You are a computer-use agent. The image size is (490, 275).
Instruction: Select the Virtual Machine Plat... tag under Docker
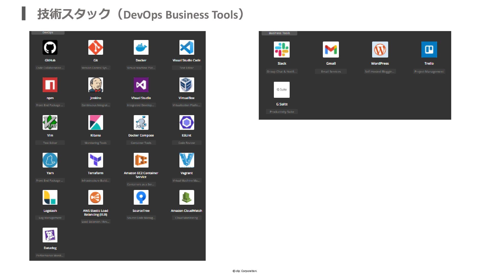141,68
